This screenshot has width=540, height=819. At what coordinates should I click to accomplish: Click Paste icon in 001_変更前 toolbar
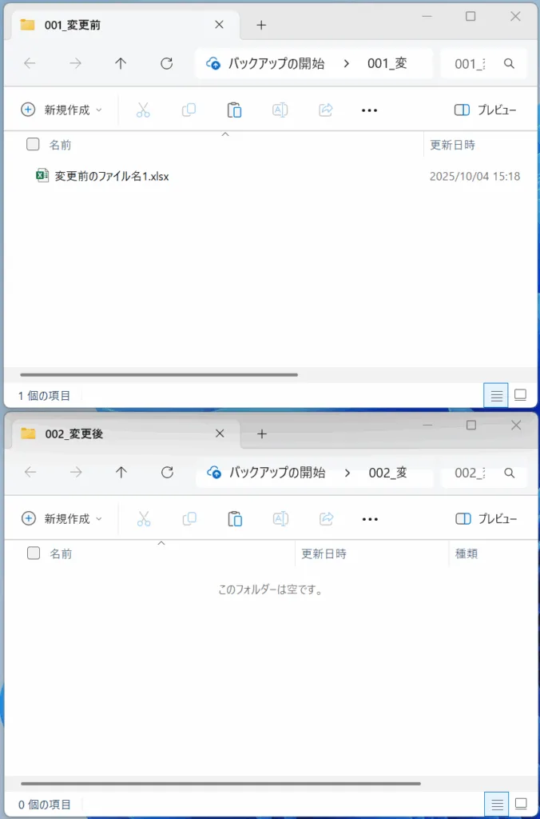coord(234,110)
